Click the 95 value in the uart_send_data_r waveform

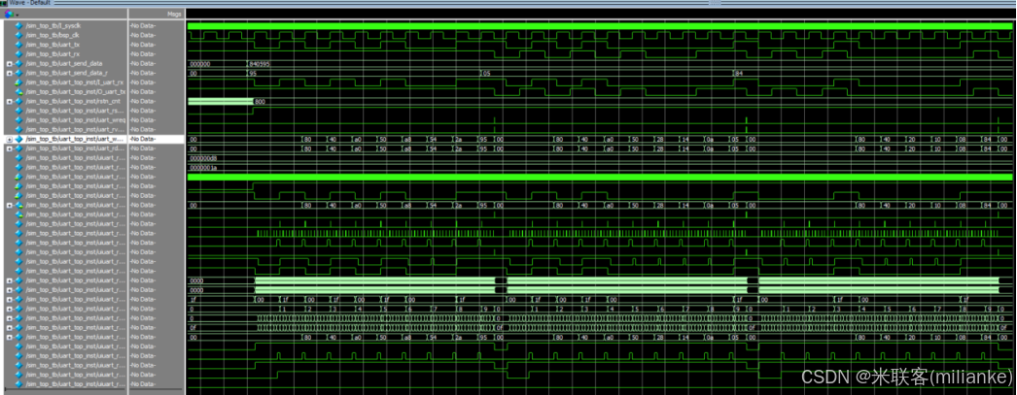click(254, 73)
